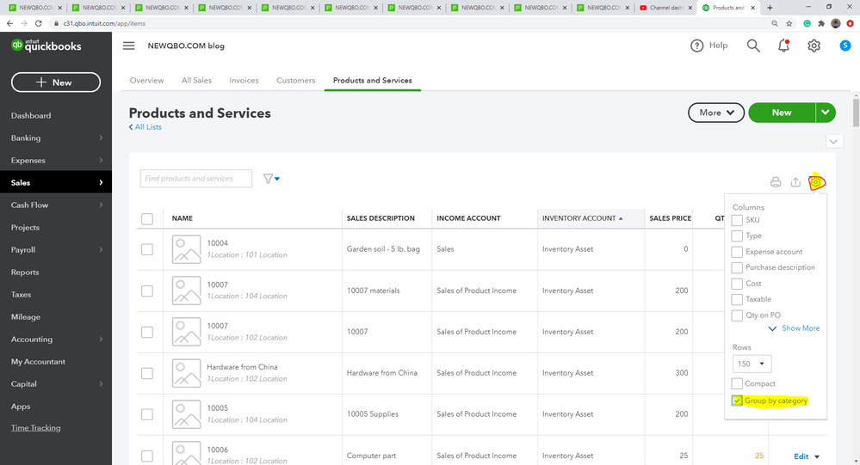
Task: Uncheck Group by category option
Action: pos(737,401)
